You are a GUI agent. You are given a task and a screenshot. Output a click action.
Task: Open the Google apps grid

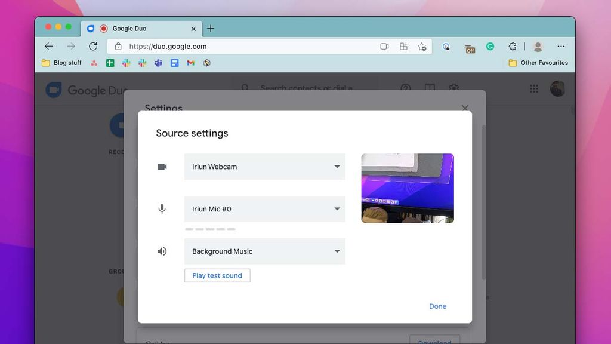tap(534, 88)
